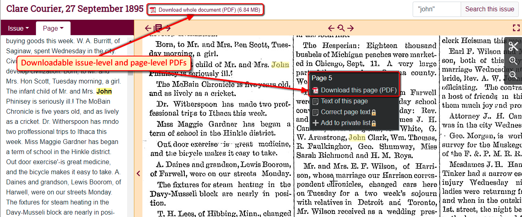
Task: Select Correct page text menu entry
Action: (345, 112)
